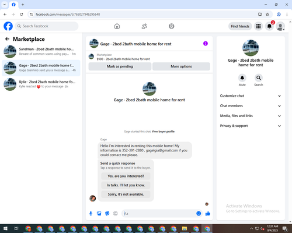Click the browser address bar URL
Screen dimensions: 292x233
[x=68, y=15]
